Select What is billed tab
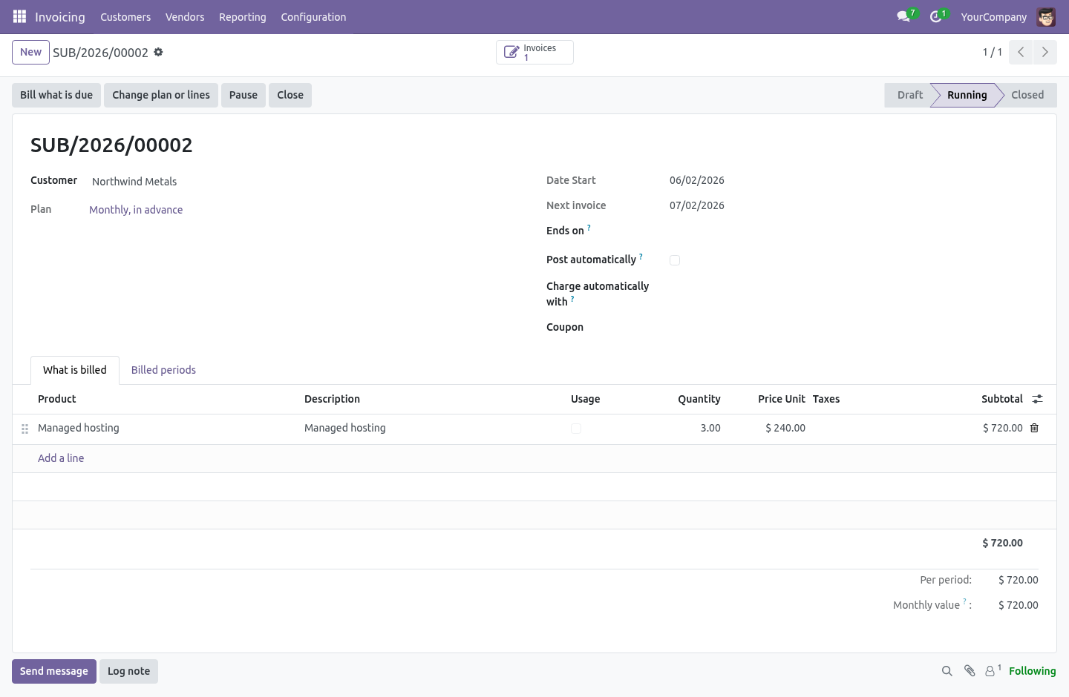Viewport: 1069px width, 697px height. 75,370
